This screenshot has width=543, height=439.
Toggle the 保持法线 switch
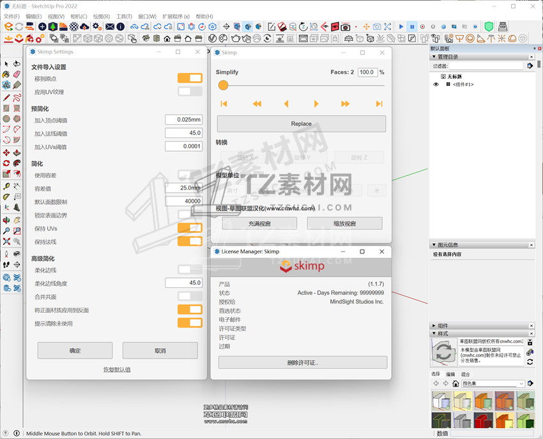coord(190,241)
